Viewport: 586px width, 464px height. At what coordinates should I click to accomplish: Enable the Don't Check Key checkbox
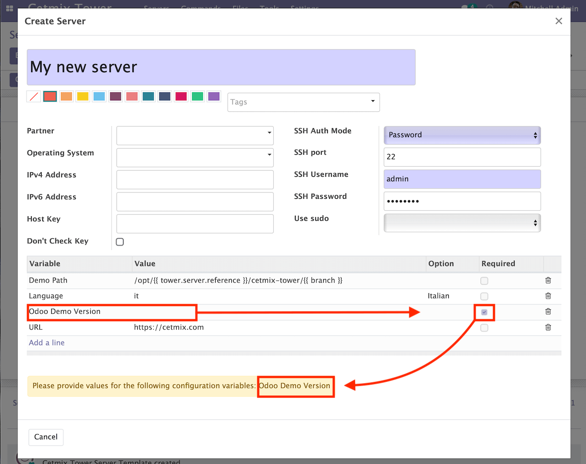tap(119, 241)
